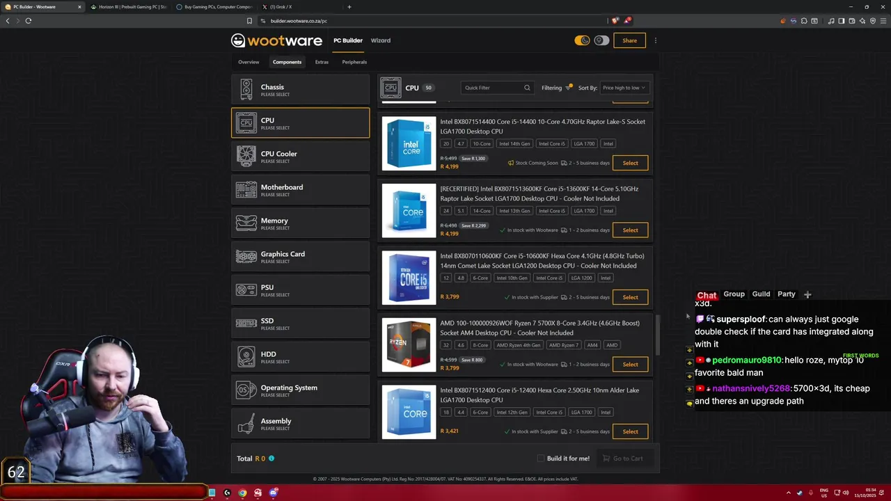Select the CPU Cooler category icon
Screen dimensions: 891x501
[x=246, y=156]
